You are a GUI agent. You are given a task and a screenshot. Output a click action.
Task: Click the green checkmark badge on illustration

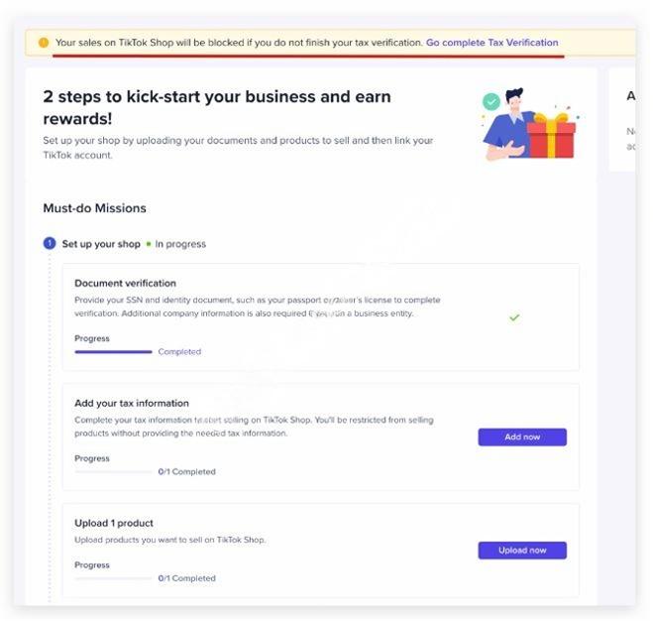click(491, 101)
